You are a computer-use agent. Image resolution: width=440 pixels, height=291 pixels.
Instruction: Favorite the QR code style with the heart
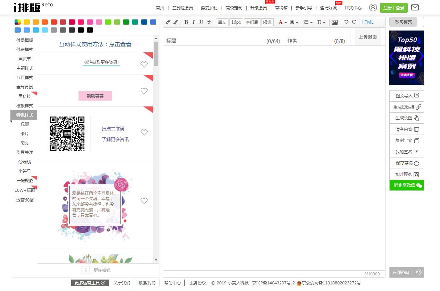(144, 132)
